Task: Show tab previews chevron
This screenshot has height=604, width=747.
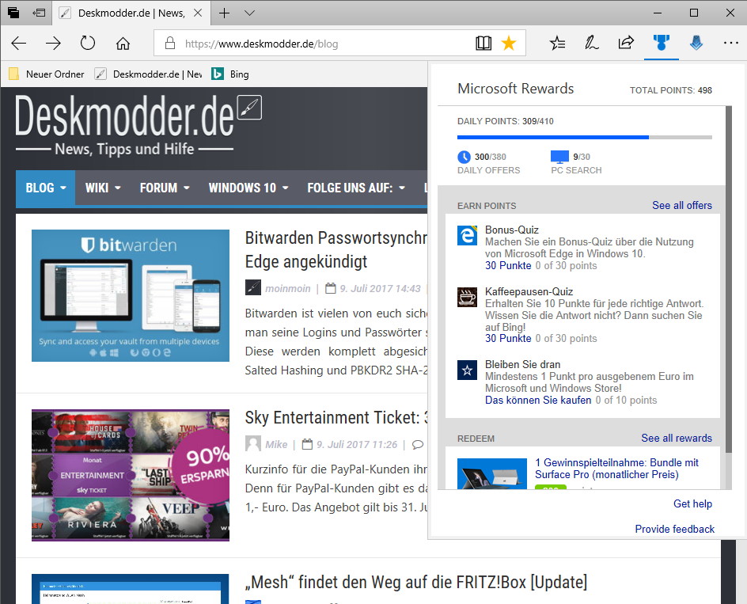Action: point(249,13)
